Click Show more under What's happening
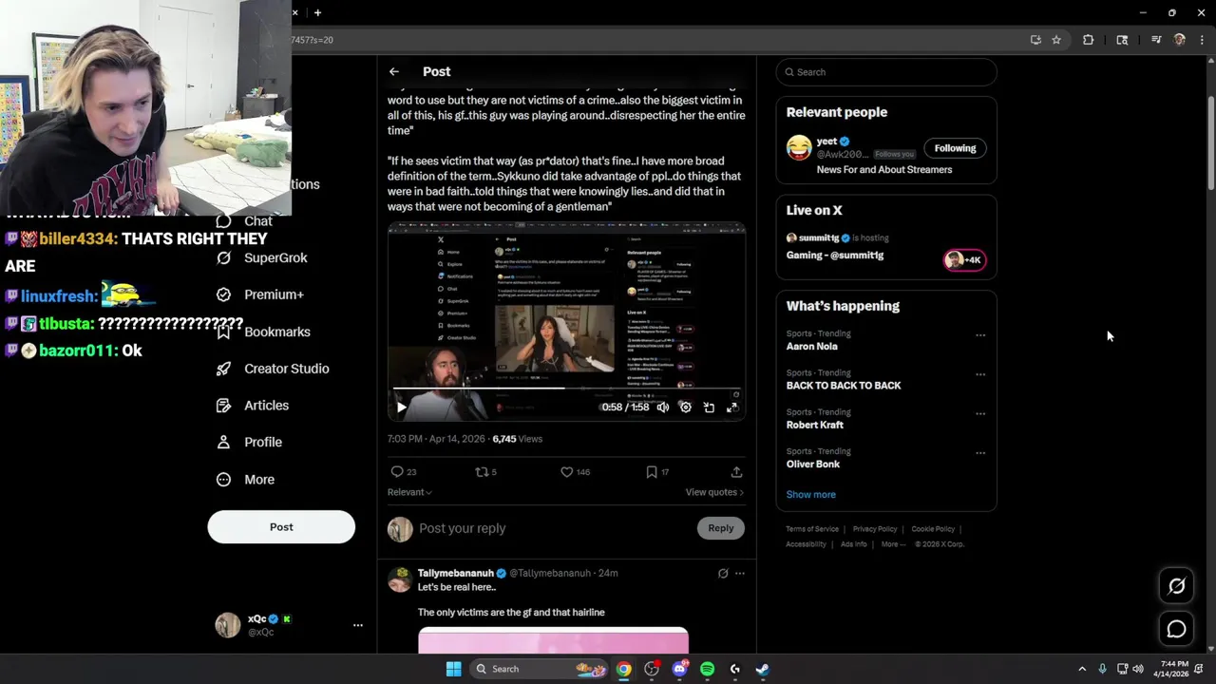The width and height of the screenshot is (1216, 684). [x=811, y=495]
